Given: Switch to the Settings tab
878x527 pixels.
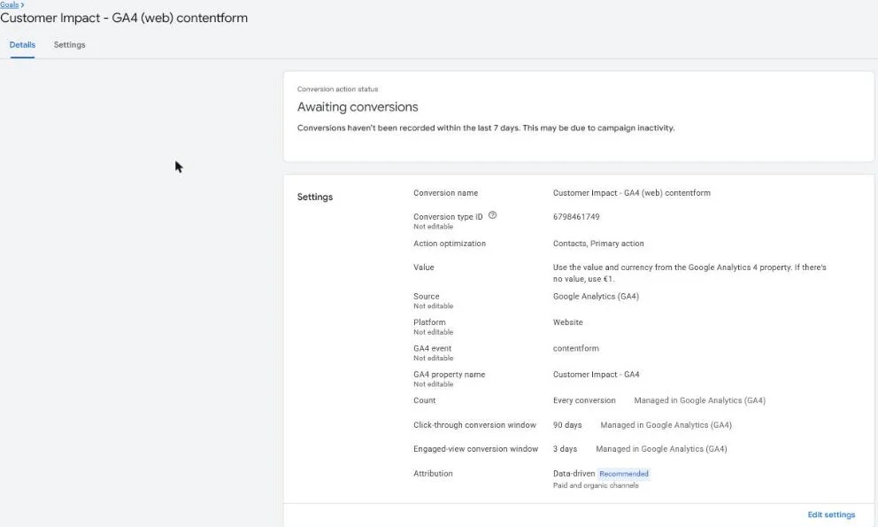Looking at the screenshot, I should 69,45.
